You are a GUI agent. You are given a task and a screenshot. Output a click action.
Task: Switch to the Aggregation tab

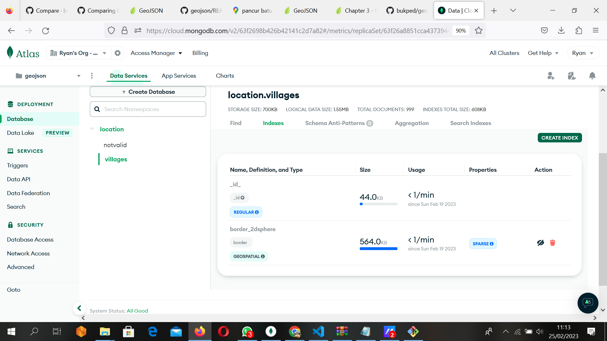[x=412, y=123]
